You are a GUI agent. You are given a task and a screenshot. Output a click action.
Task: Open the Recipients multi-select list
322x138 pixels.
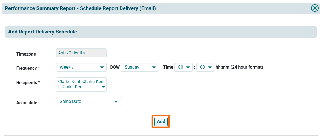[x=79, y=84]
